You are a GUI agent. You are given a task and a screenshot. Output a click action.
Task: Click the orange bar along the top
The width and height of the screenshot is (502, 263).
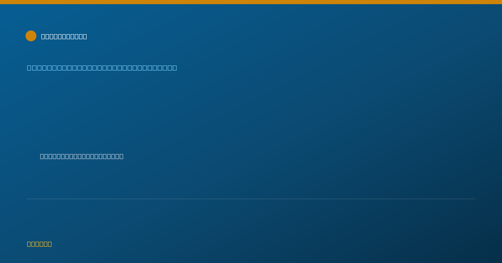tap(251, 2)
